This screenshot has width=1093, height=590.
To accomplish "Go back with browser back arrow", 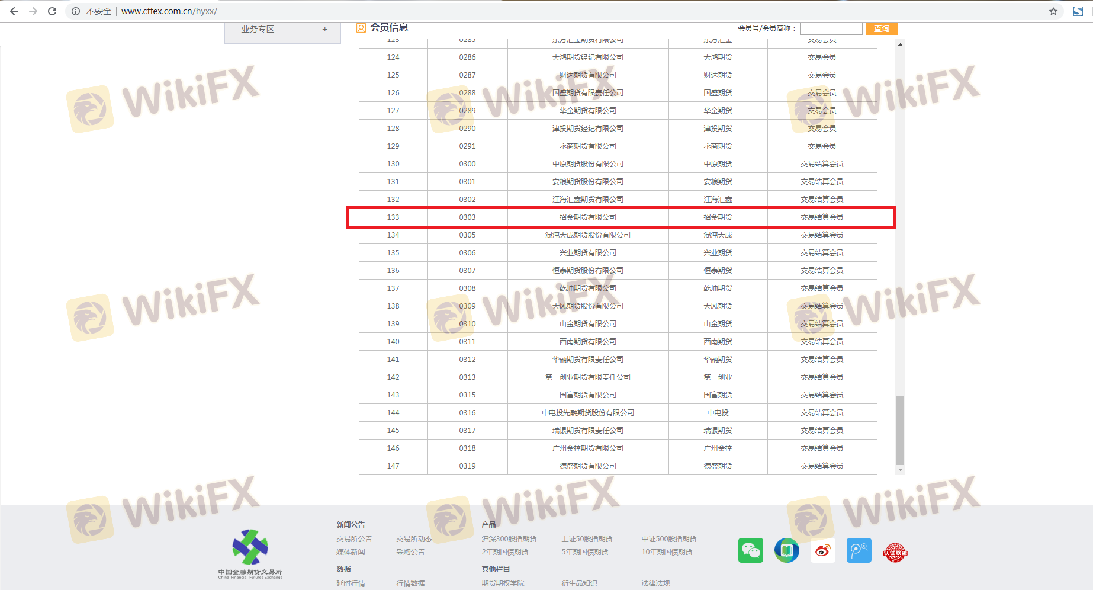I will [14, 11].
